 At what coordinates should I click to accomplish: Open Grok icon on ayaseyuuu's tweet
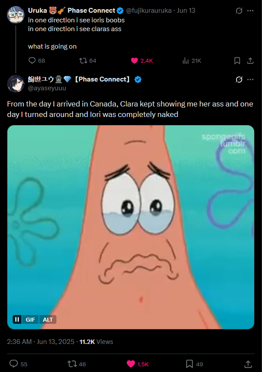point(239,79)
